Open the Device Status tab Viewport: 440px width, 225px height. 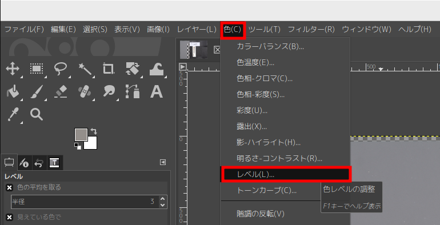pos(24,163)
